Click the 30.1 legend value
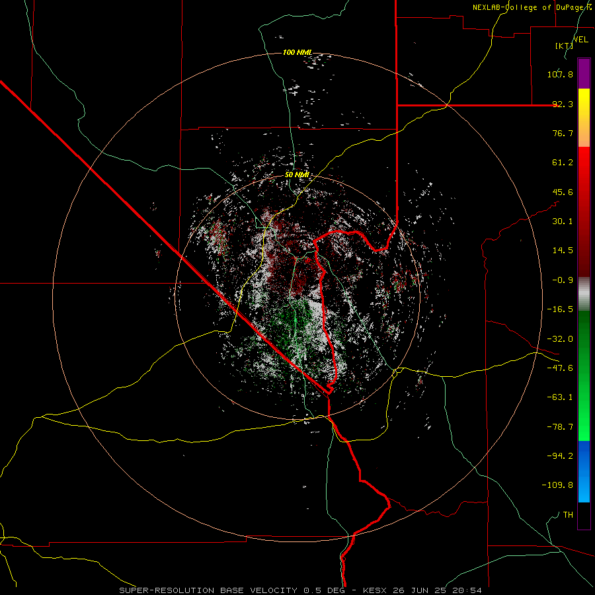 [x=563, y=221]
